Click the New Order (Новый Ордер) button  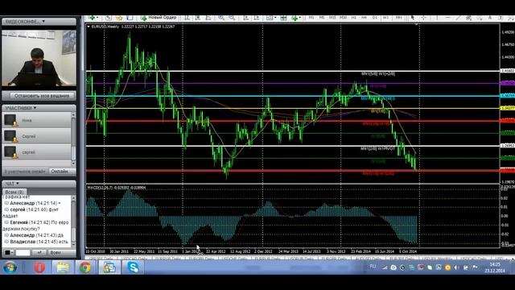click(x=159, y=18)
